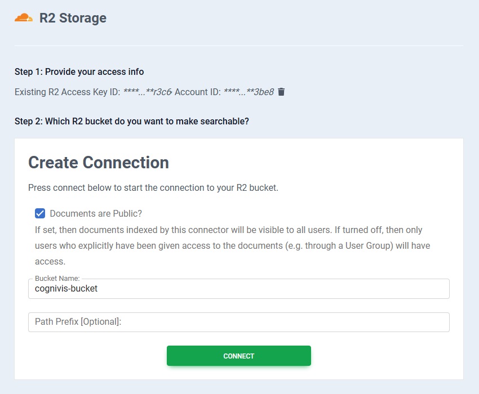Click the 'cognivis-bucket' text in the bucket field
479x394 pixels.
pyautogui.click(x=66, y=289)
